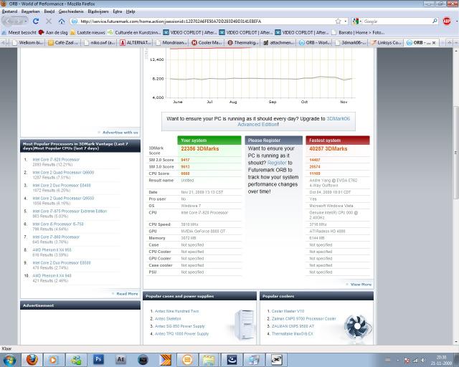
Task: Open the Bladwijzers menu
Action: tap(98, 11)
